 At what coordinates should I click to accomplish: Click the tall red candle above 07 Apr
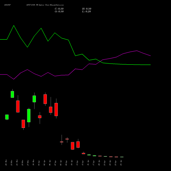tap(56, 109)
